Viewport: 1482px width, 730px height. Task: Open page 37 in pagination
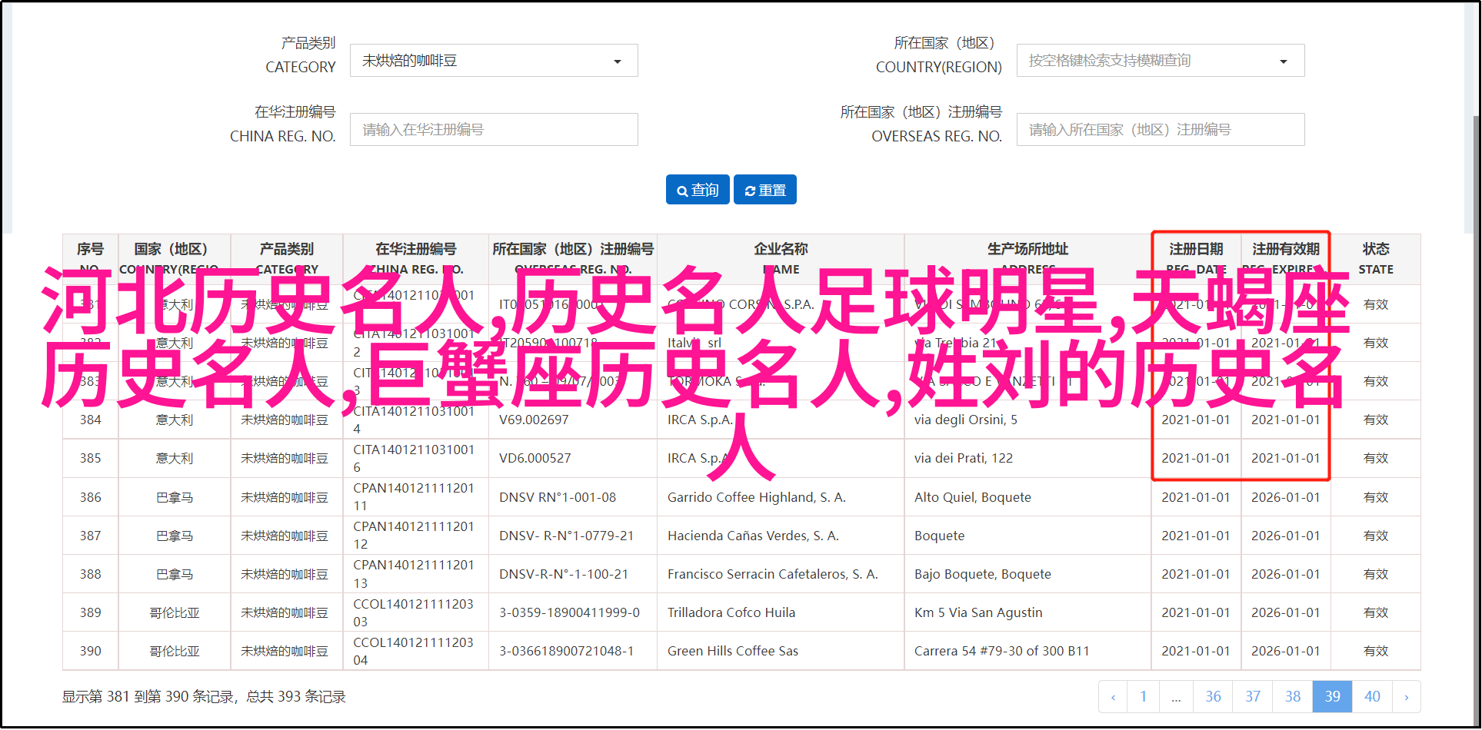[1253, 697]
